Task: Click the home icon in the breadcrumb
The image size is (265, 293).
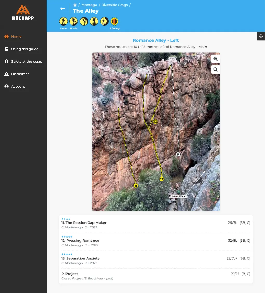Action: click(75, 5)
